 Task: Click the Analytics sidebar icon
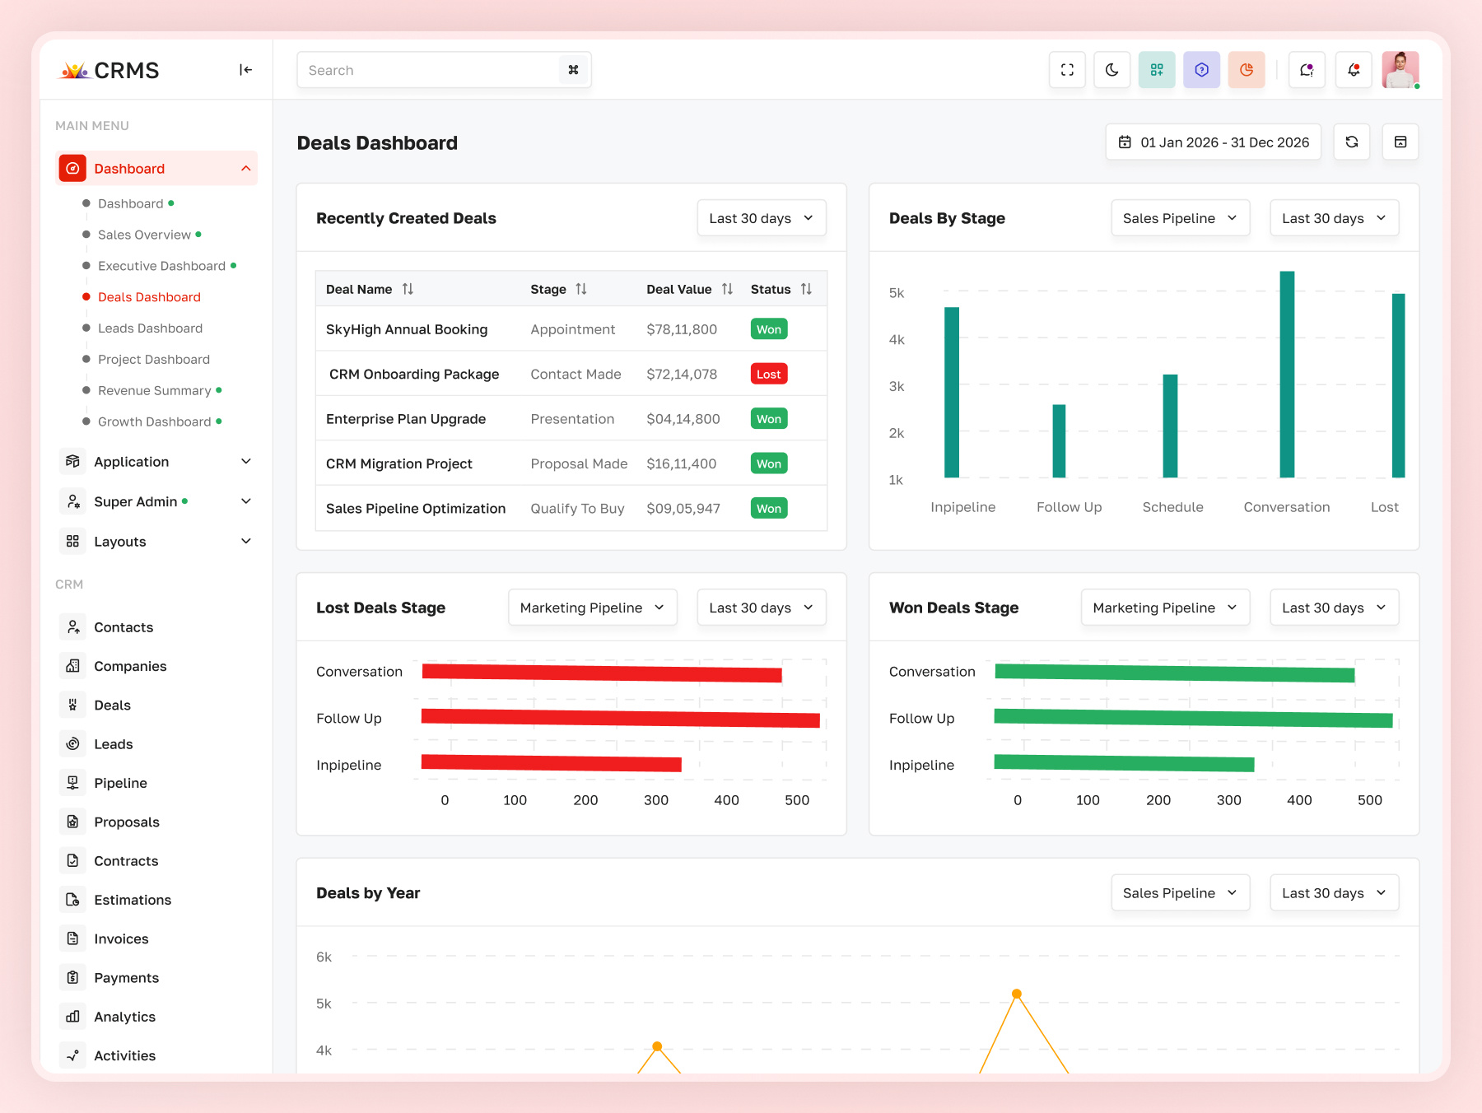pos(72,1017)
